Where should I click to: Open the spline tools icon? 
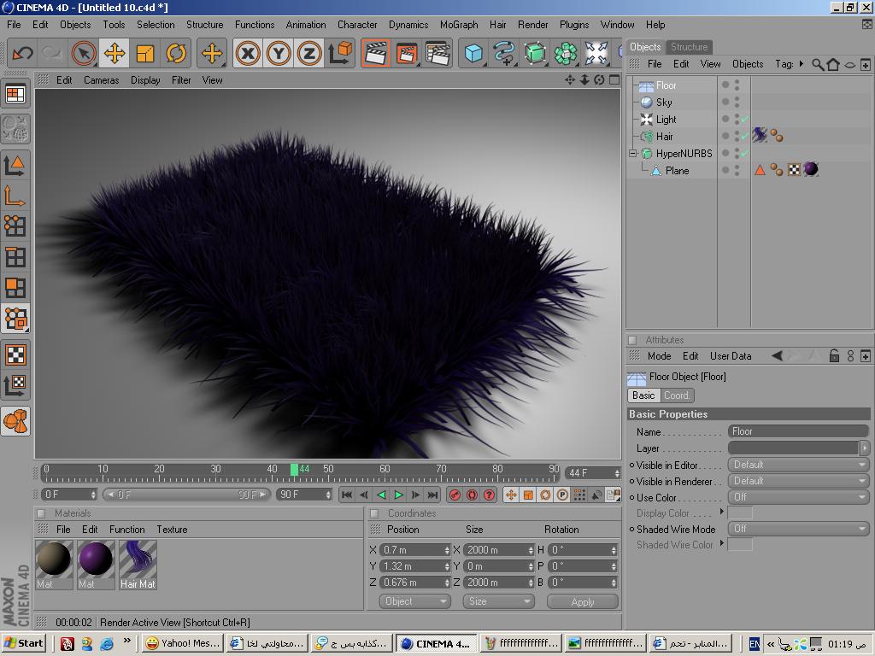pyautogui.click(x=504, y=54)
